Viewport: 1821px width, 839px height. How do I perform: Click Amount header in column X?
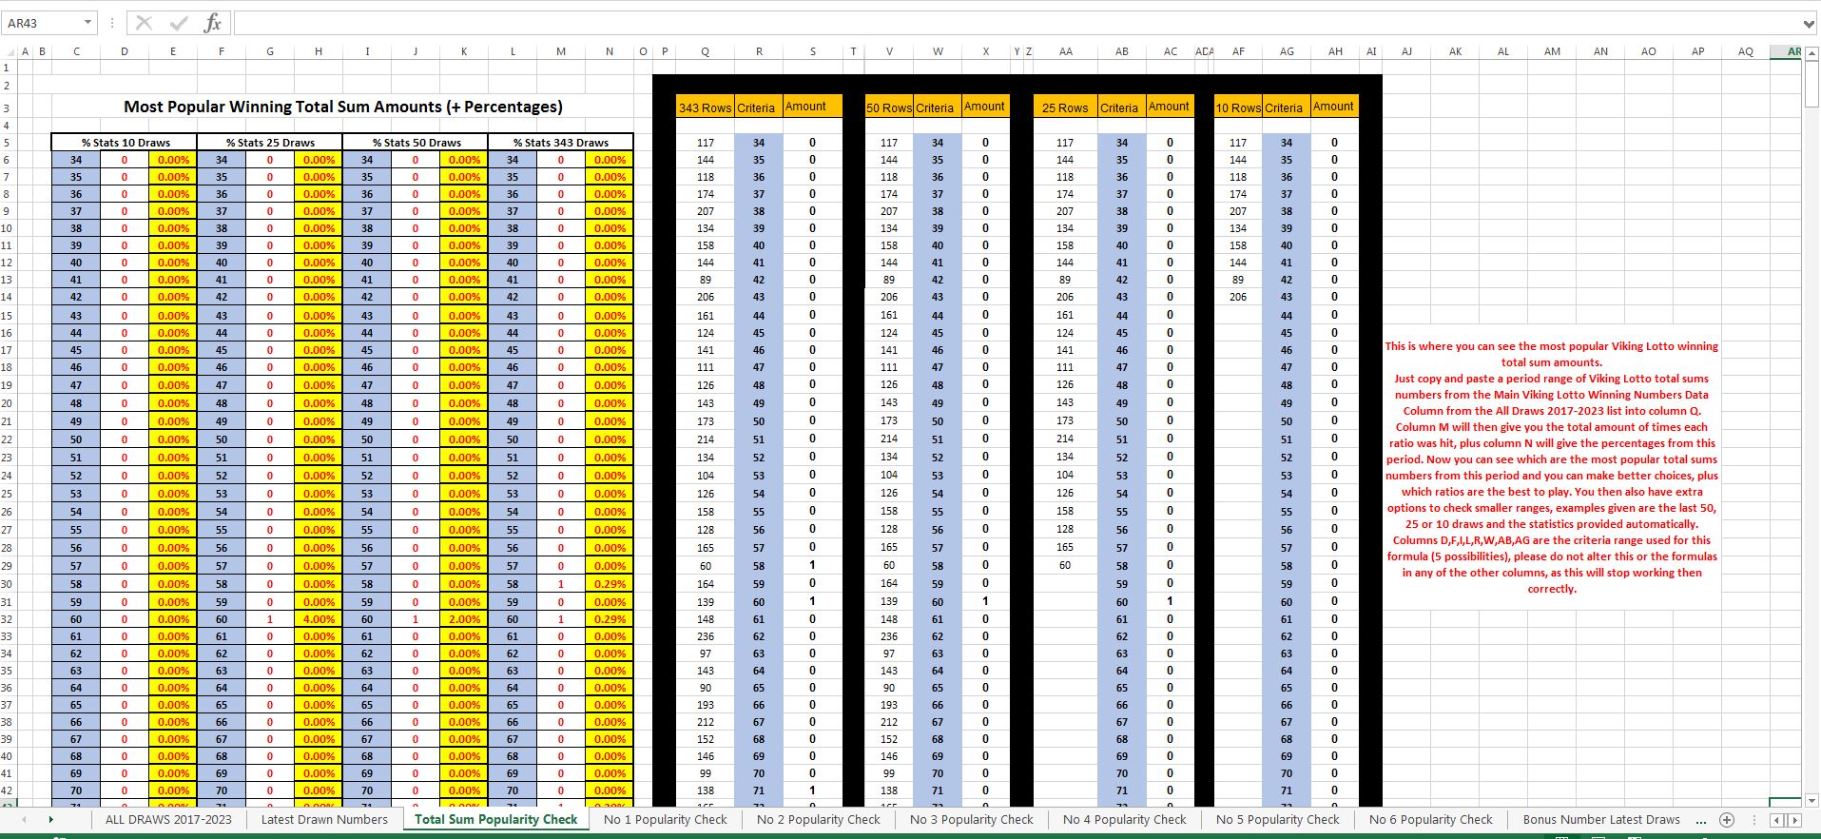pyautogui.click(x=984, y=107)
